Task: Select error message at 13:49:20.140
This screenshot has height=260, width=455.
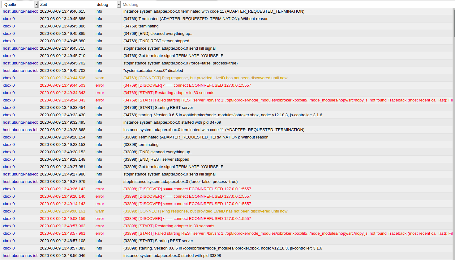Action: (187, 196)
